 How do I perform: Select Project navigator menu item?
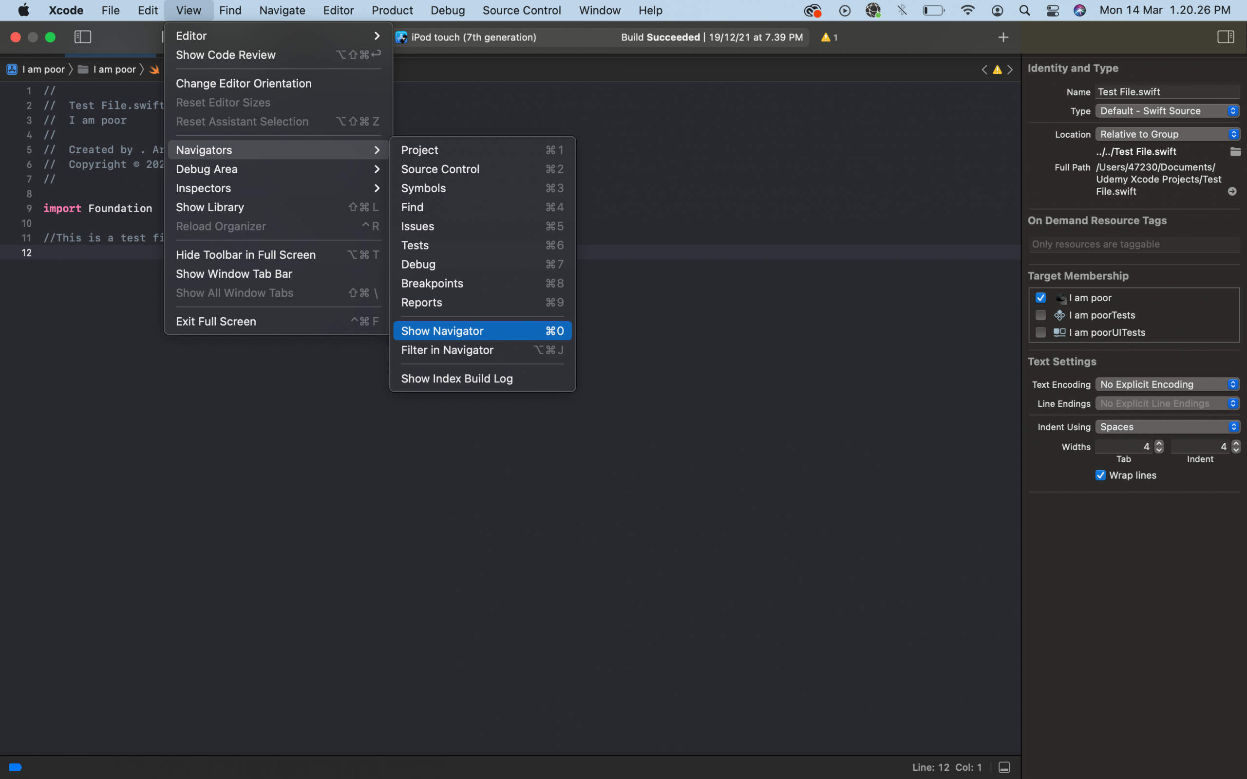(482, 150)
